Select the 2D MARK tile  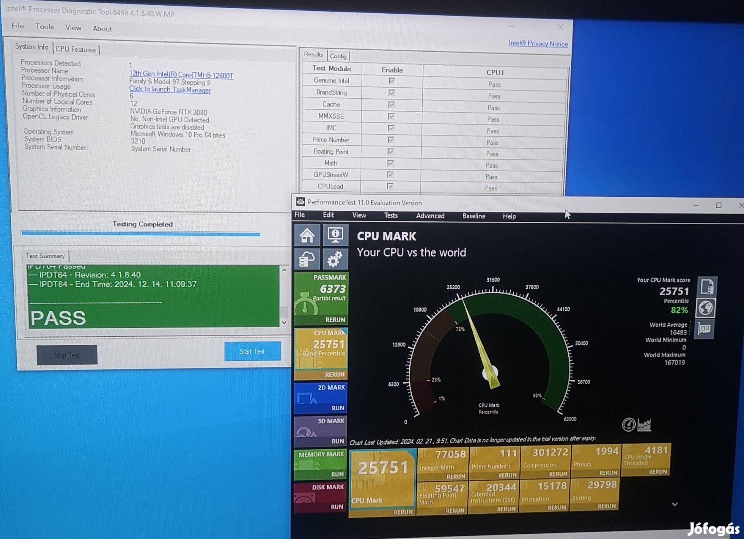pyautogui.click(x=321, y=398)
